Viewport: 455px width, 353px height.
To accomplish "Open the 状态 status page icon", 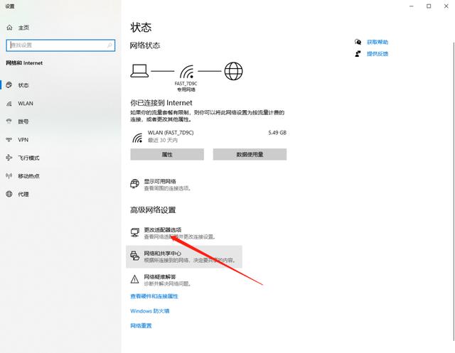I will coord(9,85).
